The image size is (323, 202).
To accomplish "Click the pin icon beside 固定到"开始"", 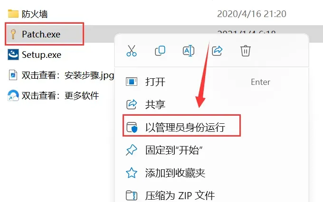I will [x=132, y=150].
